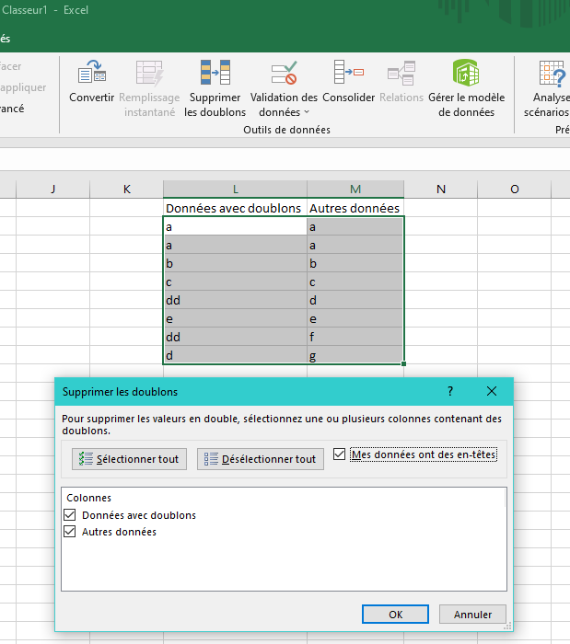Image resolution: width=570 pixels, height=644 pixels.
Task: Click the 'd' cell in column M
Action: [x=355, y=300]
